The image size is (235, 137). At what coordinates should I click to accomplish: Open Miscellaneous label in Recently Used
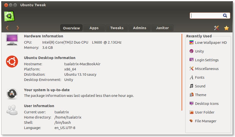click(207, 69)
